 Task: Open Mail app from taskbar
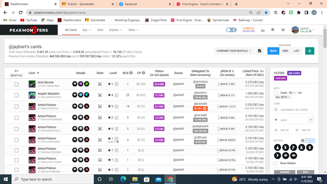158,179
